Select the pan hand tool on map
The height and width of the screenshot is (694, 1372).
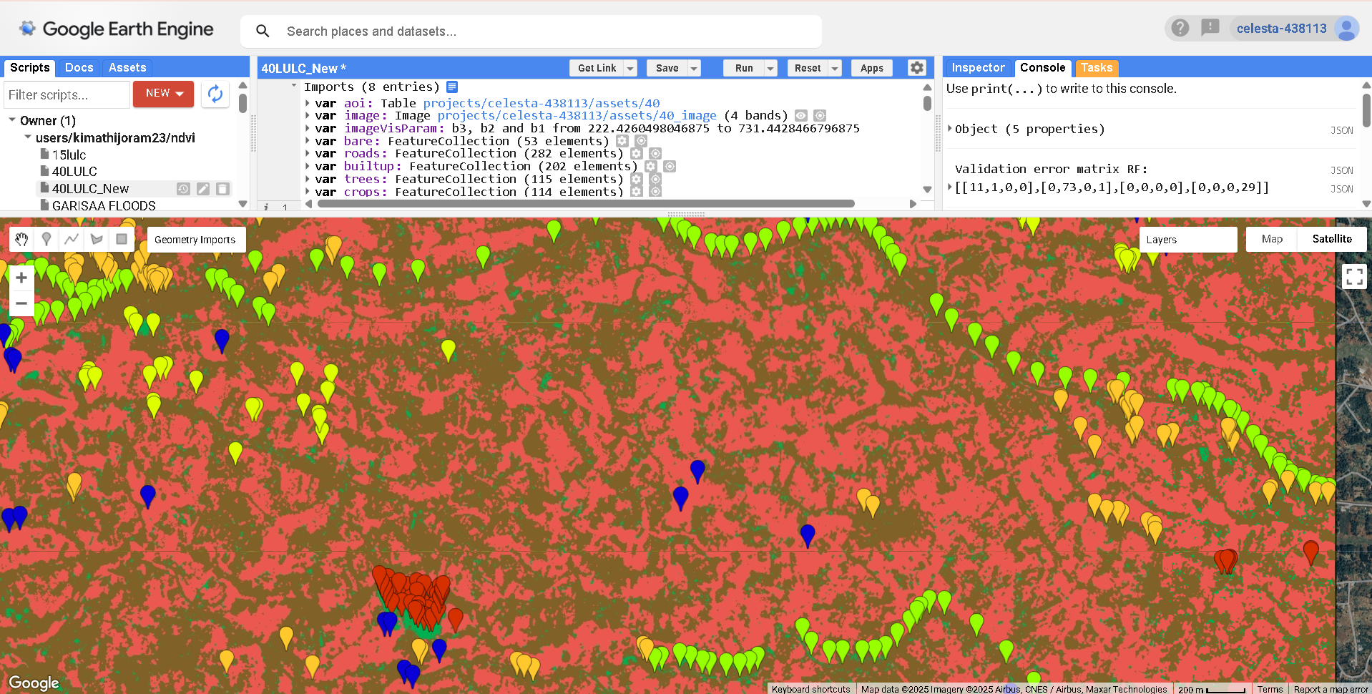pyautogui.click(x=21, y=240)
